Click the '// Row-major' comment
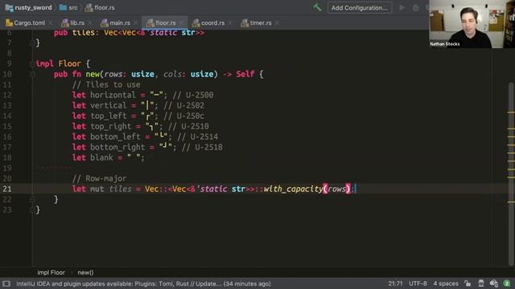The height and width of the screenshot is (289, 515). click(x=99, y=178)
